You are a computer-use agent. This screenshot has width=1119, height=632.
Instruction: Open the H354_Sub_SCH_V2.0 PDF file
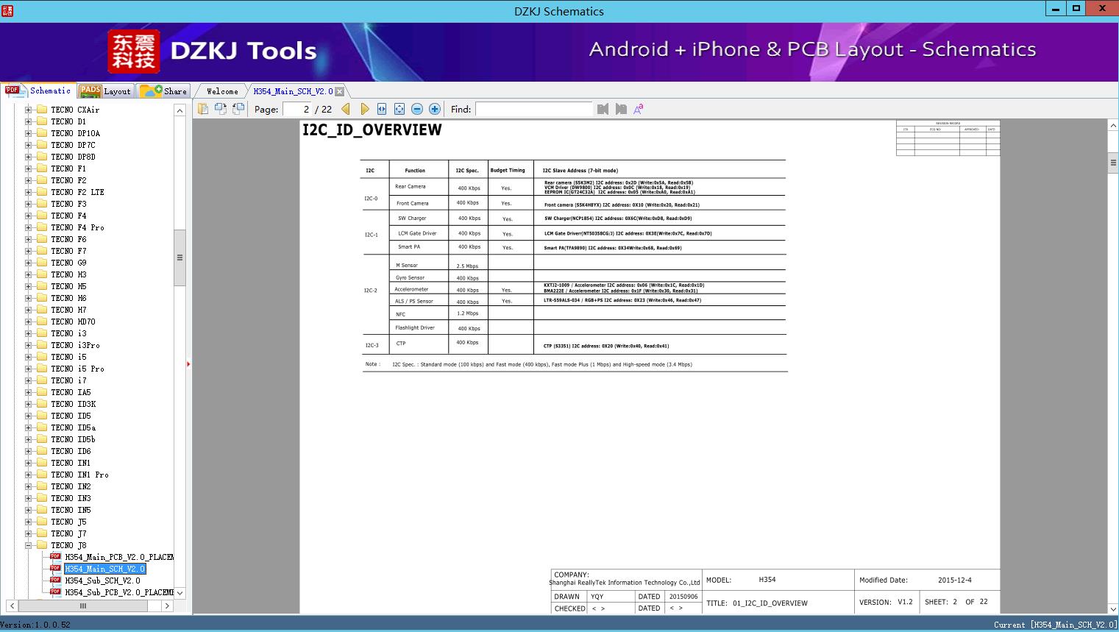[x=102, y=580]
